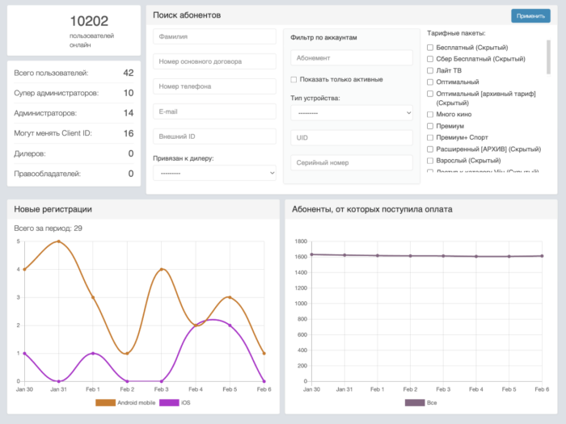
Task: Toggle Android mobile legend color swatch
Action: point(106,402)
